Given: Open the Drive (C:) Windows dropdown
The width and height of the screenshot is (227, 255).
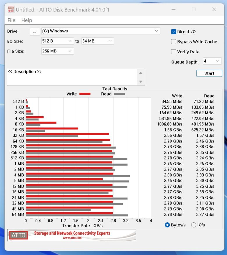Looking at the screenshot, I should [101, 31].
